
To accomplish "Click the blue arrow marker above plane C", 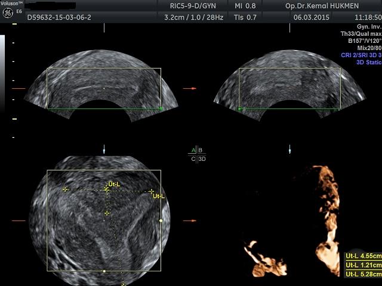I will tap(104, 149).
